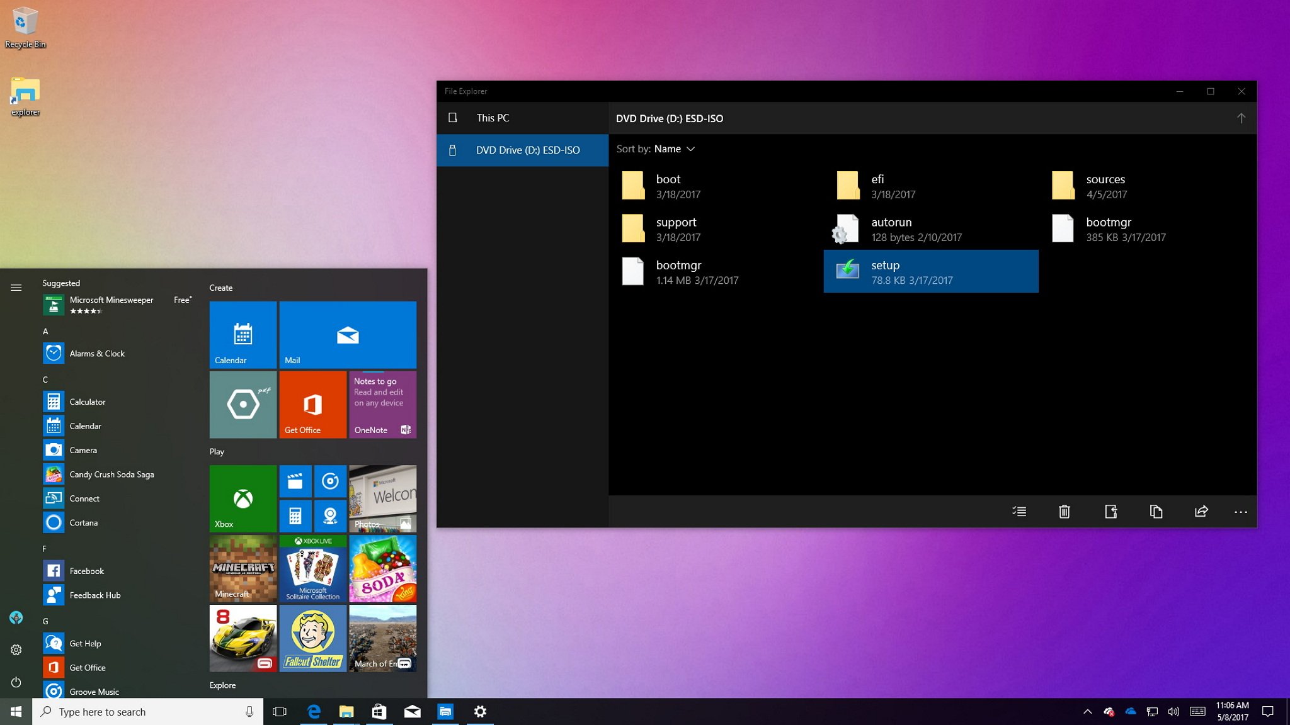1290x725 pixels.
Task: Click the copy icon in File Explorer toolbar
Action: 1155,511
